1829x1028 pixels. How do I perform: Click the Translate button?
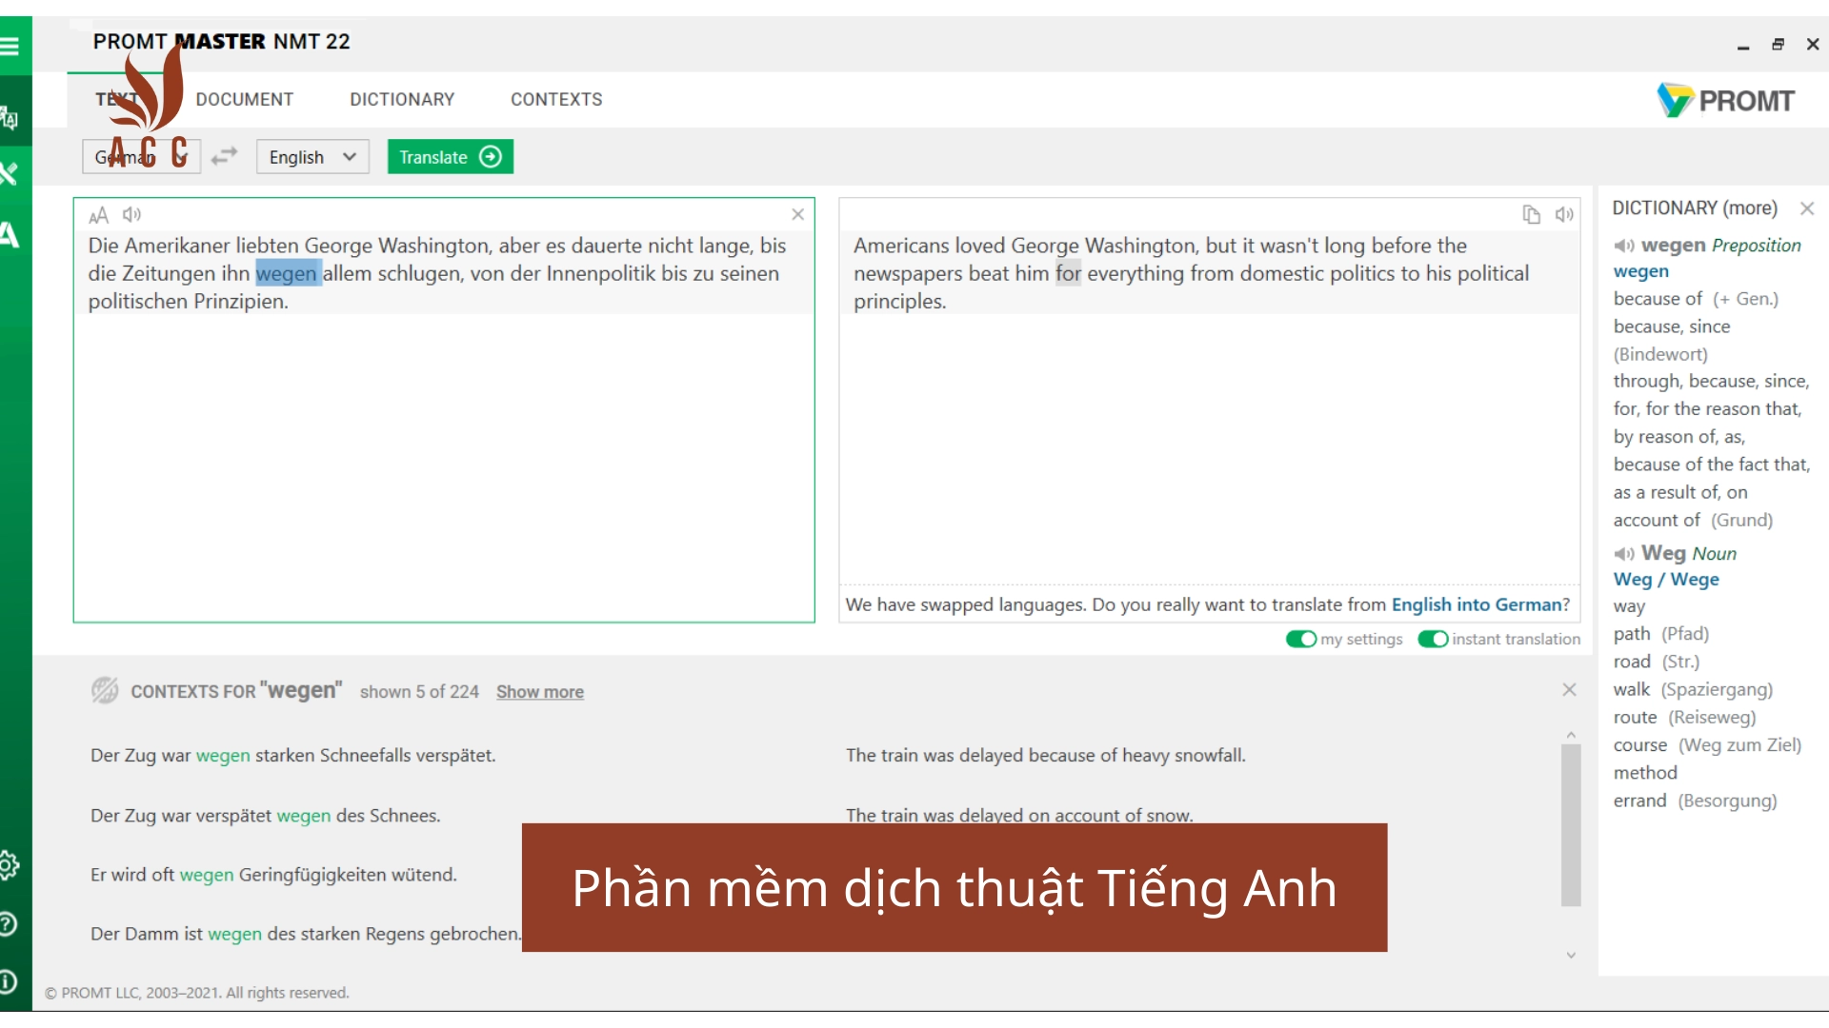pyautogui.click(x=451, y=157)
